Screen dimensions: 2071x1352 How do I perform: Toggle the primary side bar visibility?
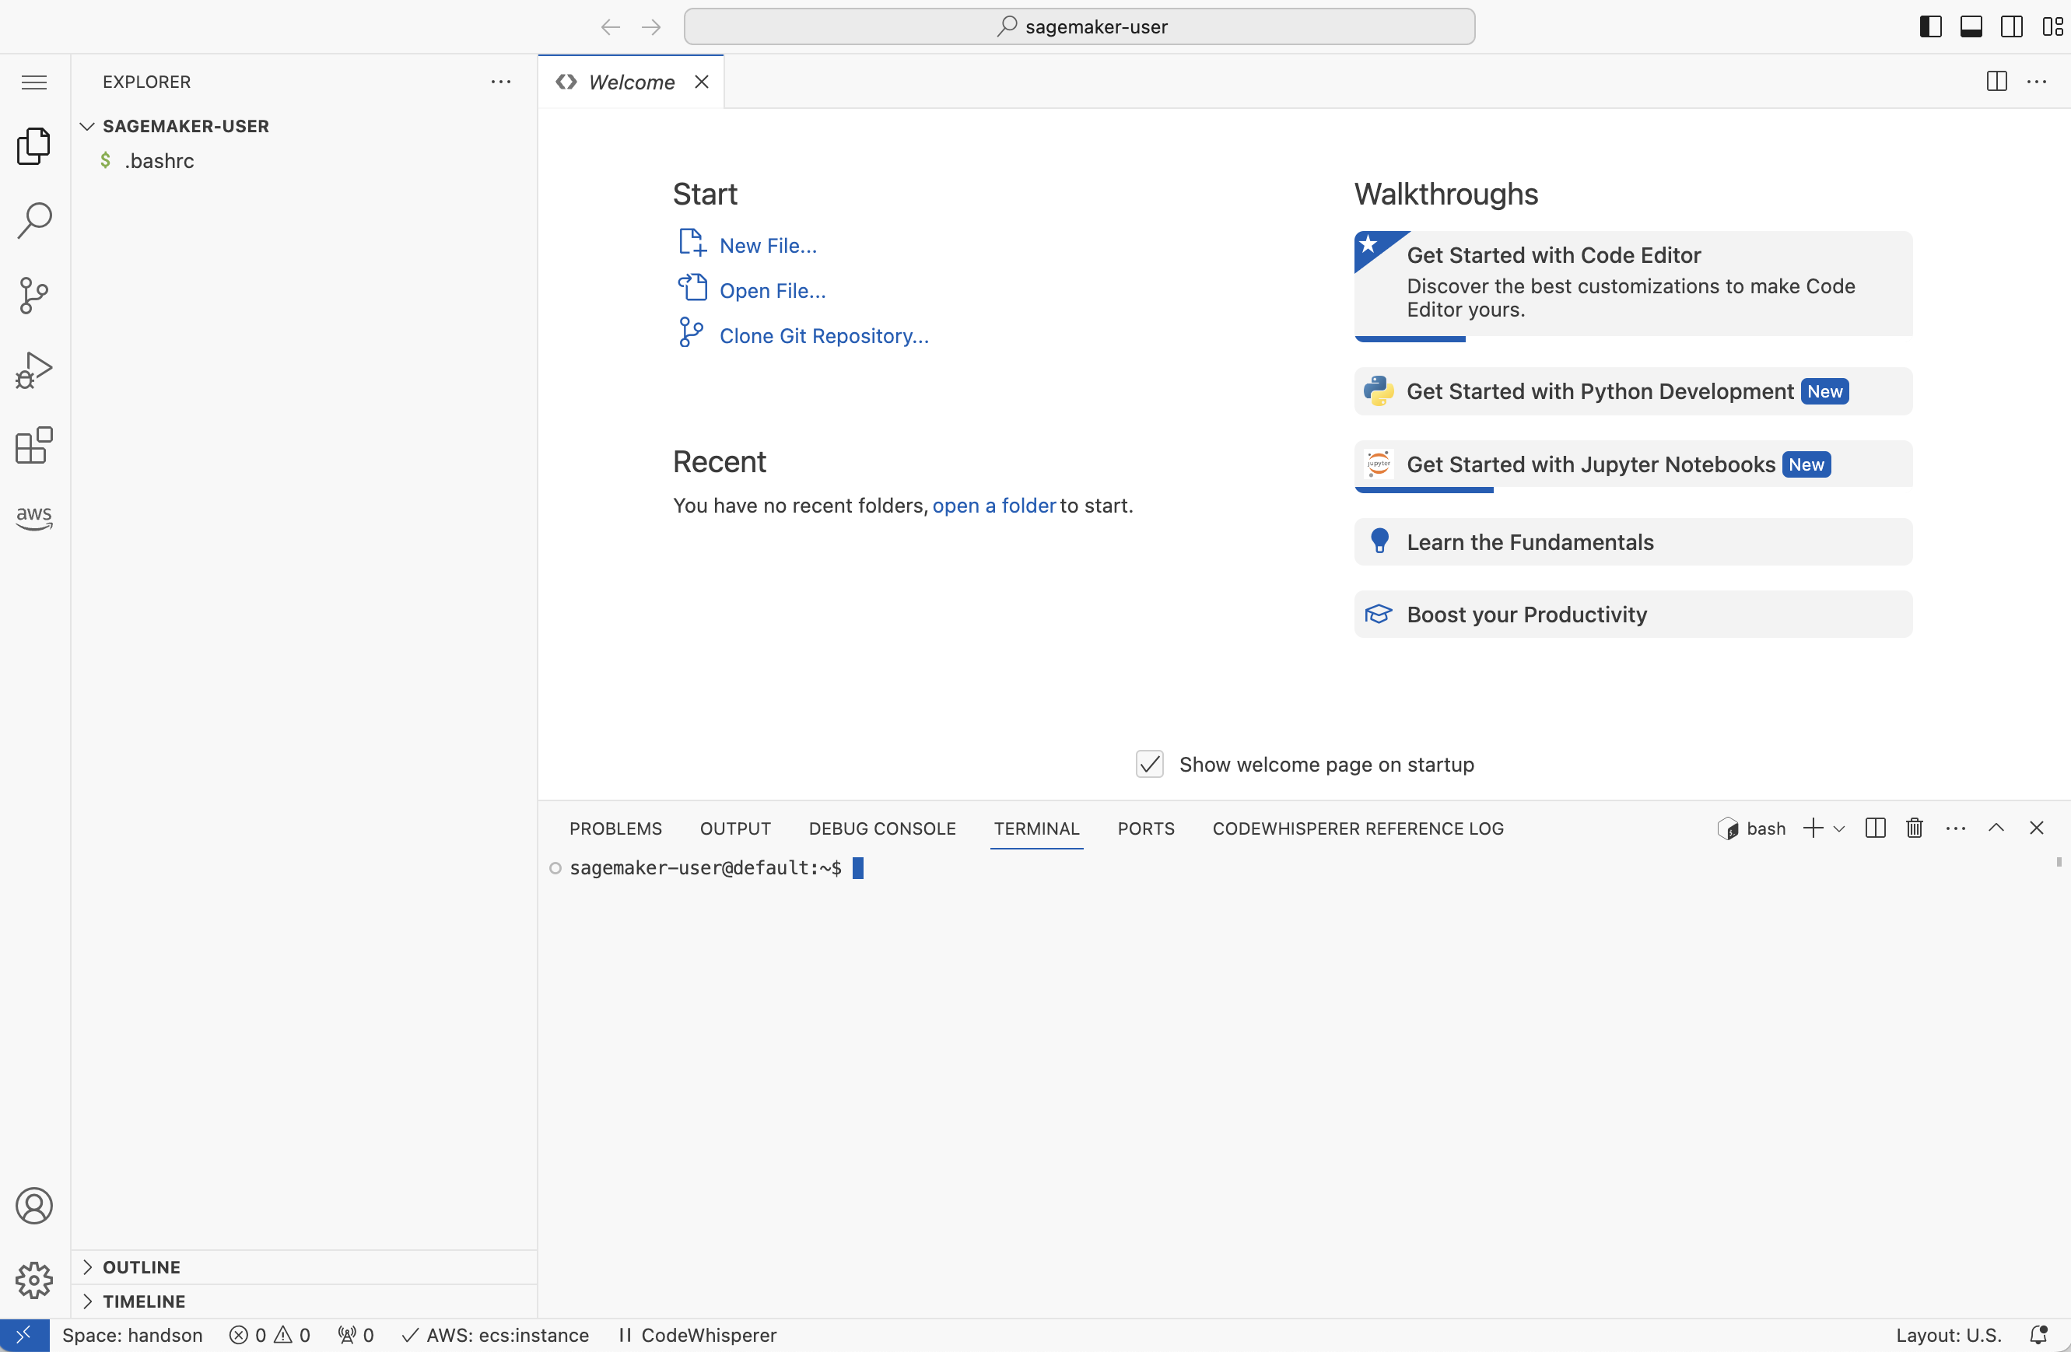(x=1929, y=26)
